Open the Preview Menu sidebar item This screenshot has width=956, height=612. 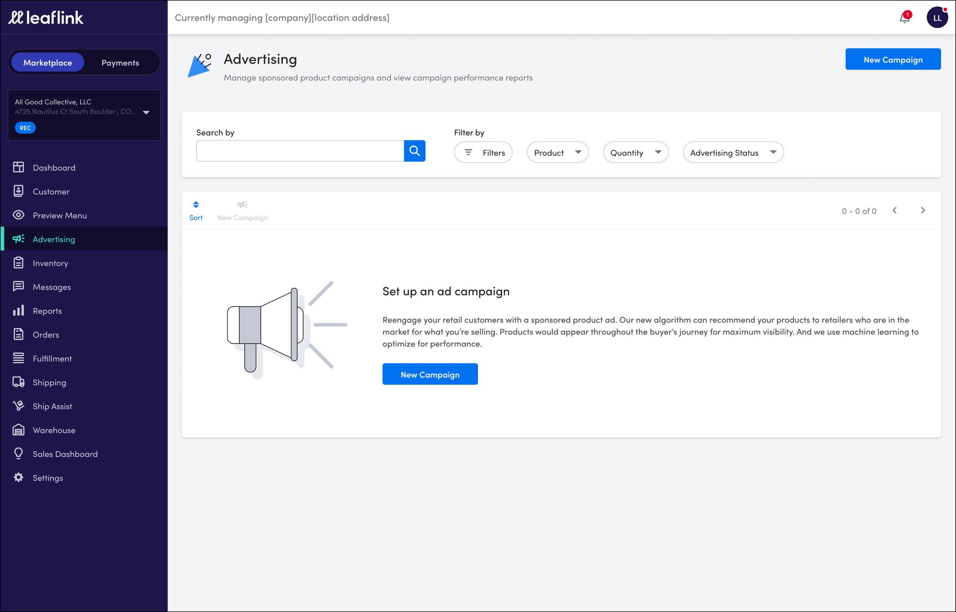[x=60, y=215]
